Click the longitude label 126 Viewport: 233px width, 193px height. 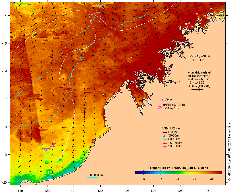pos(207,191)
